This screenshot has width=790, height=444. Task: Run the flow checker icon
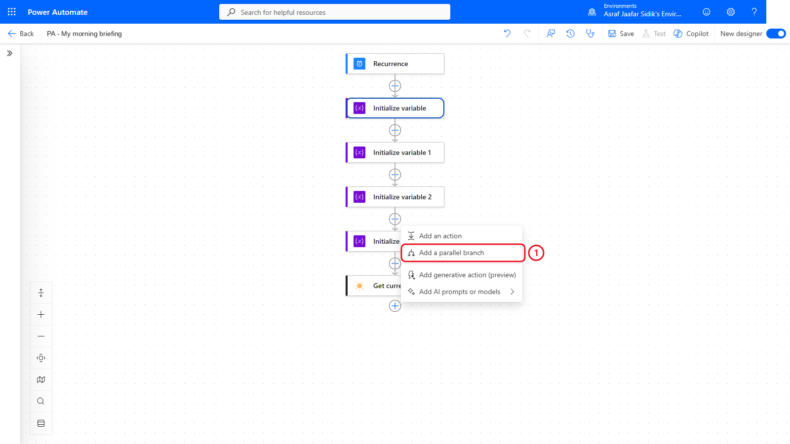590,34
